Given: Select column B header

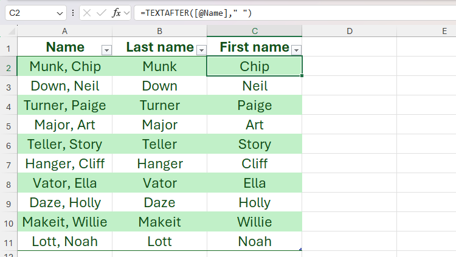Looking at the screenshot, I should tap(159, 31).
